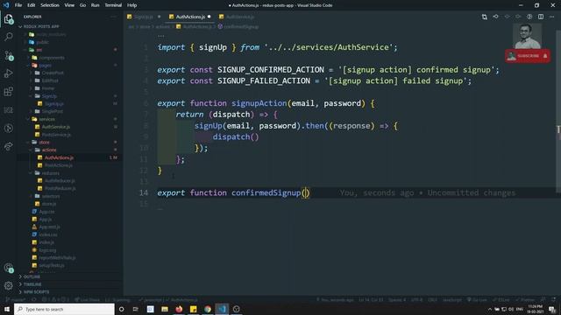Open the Live Share icon in activity bar

[x=9, y=146]
